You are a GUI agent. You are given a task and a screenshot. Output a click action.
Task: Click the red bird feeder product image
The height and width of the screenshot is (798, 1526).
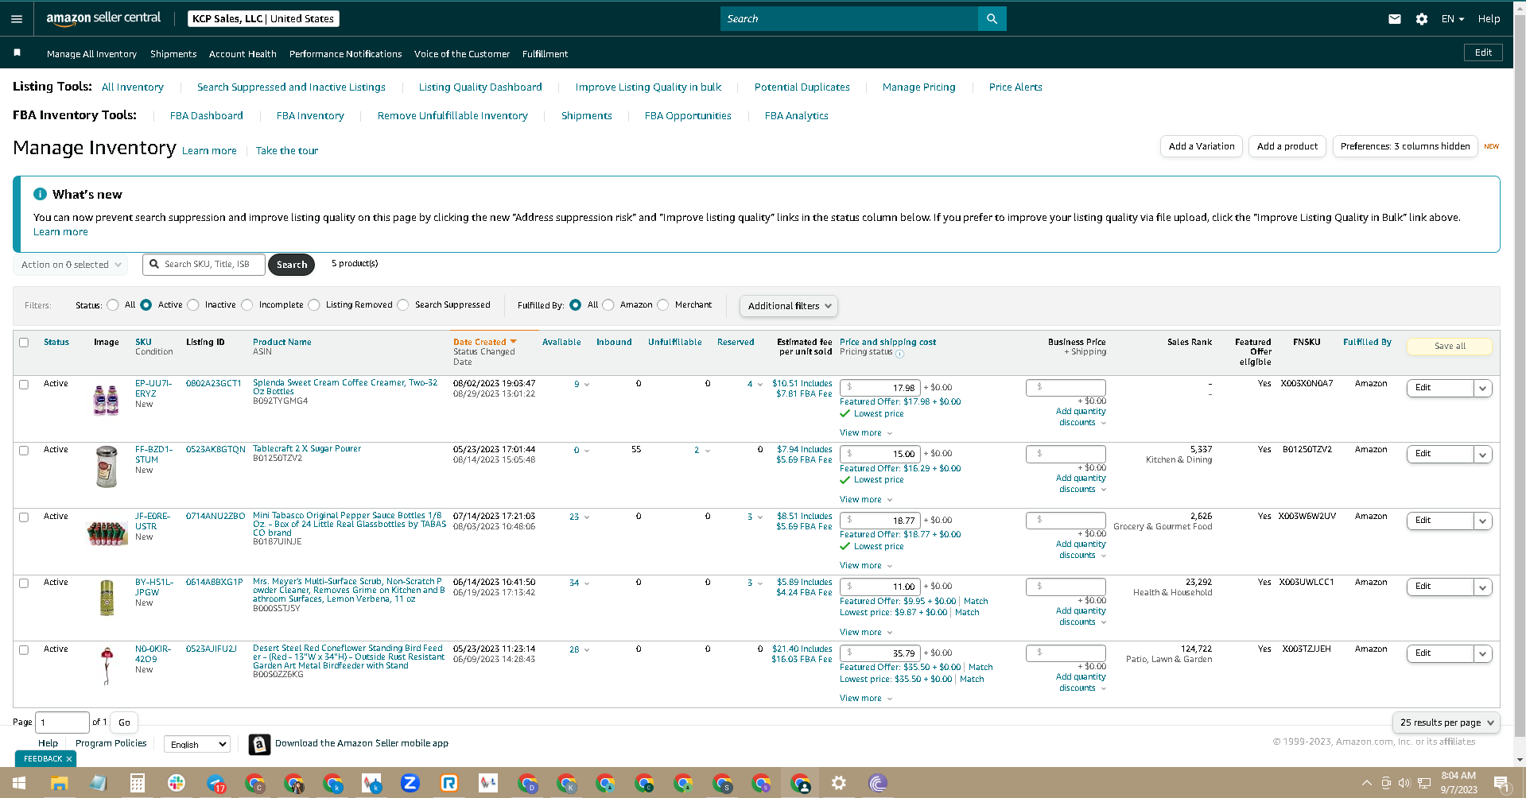107,666
